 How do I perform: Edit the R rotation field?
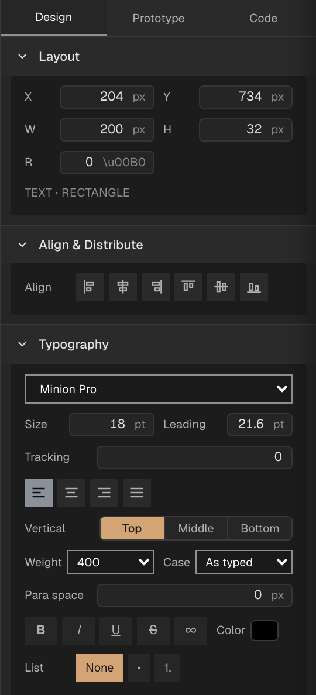click(x=107, y=162)
